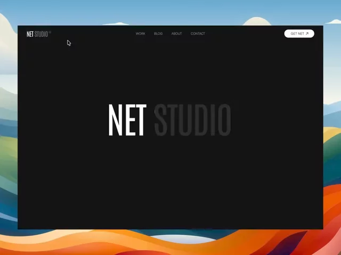
Task: Click the letter T in the hero NET
Action: pyautogui.click(x=140, y=120)
